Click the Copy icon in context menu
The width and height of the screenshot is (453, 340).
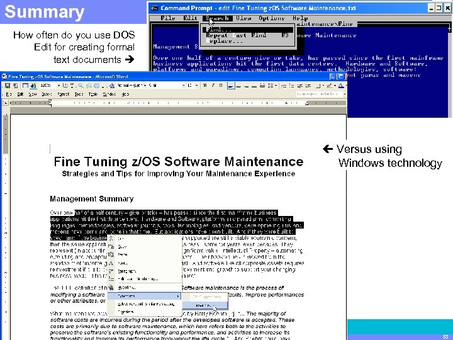111,247
